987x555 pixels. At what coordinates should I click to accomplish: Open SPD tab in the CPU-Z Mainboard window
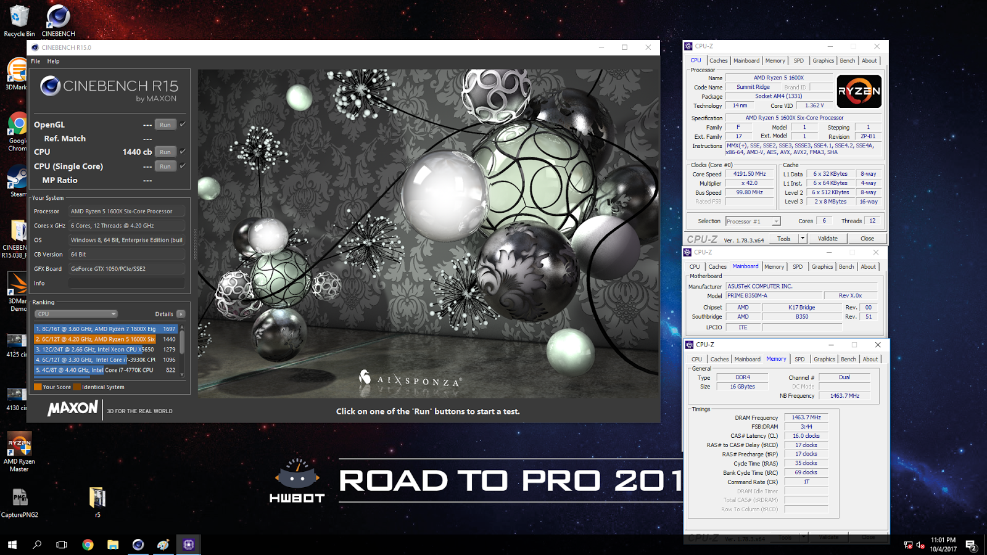point(798,267)
